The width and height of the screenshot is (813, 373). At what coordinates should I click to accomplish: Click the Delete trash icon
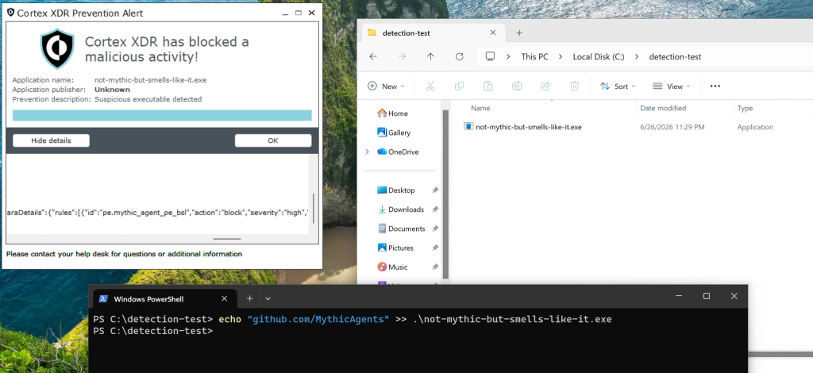[574, 86]
